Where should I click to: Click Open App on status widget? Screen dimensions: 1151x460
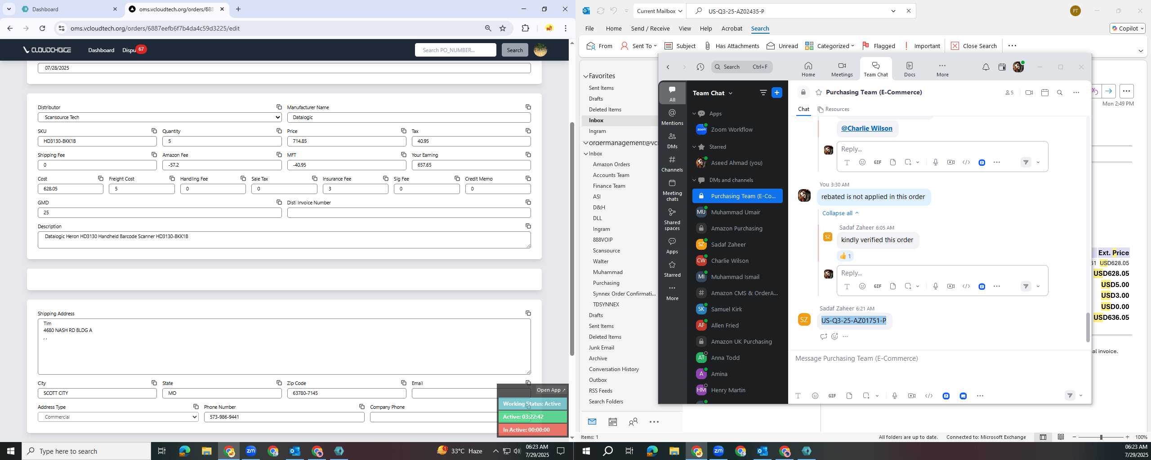click(x=551, y=390)
